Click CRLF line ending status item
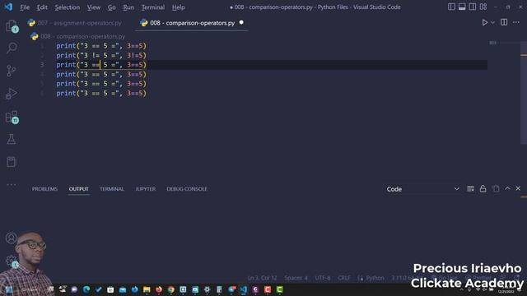527x296 pixels. (x=344, y=278)
